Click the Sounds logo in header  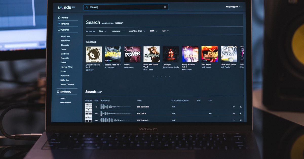coord(64,7)
